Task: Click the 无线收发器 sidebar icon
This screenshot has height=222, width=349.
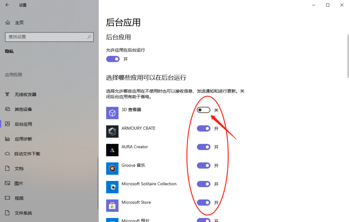Action: pyautogui.click(x=7, y=94)
